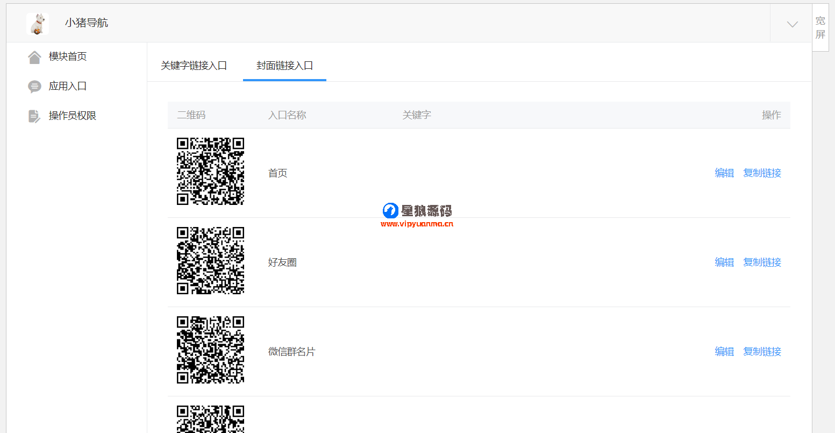Click the QR code for 好友圈
Image resolution: width=835 pixels, height=433 pixels.
(211, 260)
